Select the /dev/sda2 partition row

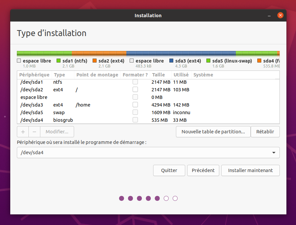point(148,90)
